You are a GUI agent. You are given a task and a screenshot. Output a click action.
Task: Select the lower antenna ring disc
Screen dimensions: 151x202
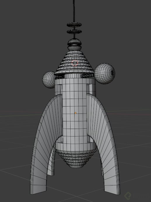74,31
